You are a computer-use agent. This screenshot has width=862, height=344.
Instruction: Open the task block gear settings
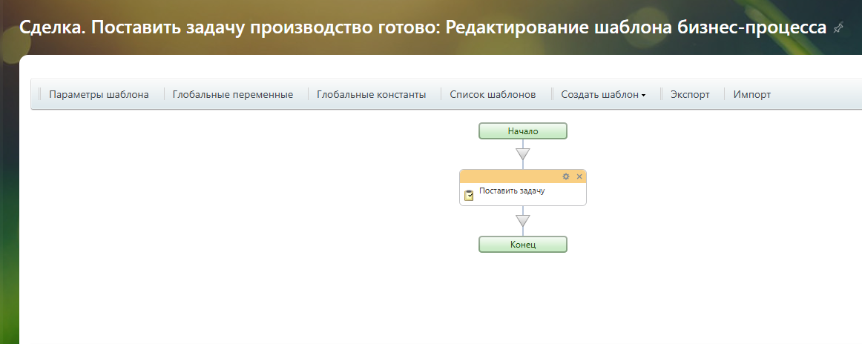click(x=566, y=176)
